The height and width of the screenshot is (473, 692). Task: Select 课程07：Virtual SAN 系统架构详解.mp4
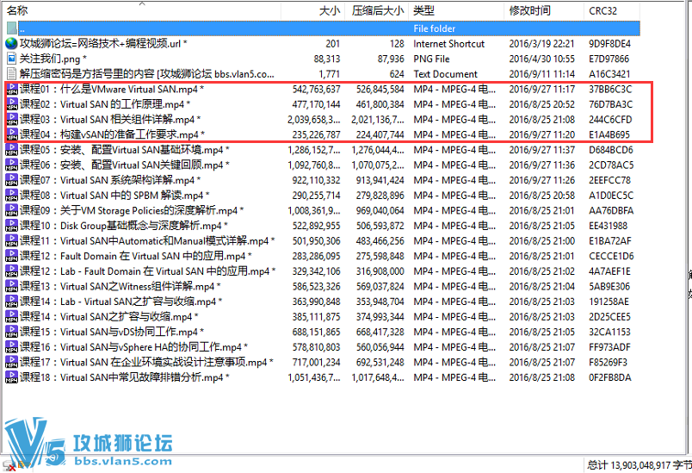(x=110, y=180)
